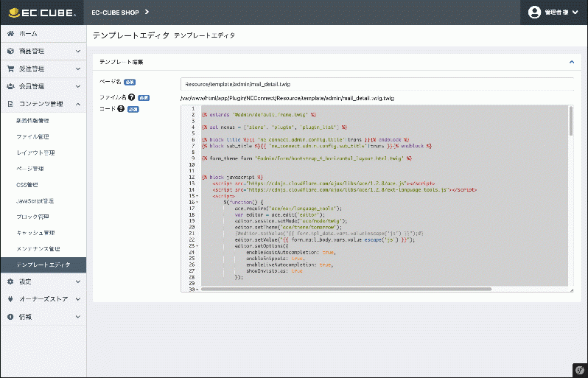Image resolution: width=588 pixels, height=378 pixels.
Task: Click the 情報 info icon
Action: [10, 317]
